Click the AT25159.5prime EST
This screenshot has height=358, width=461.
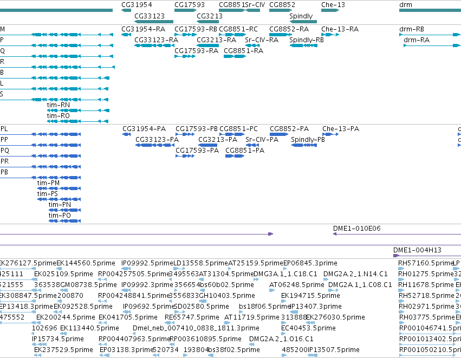click(x=229, y=269)
